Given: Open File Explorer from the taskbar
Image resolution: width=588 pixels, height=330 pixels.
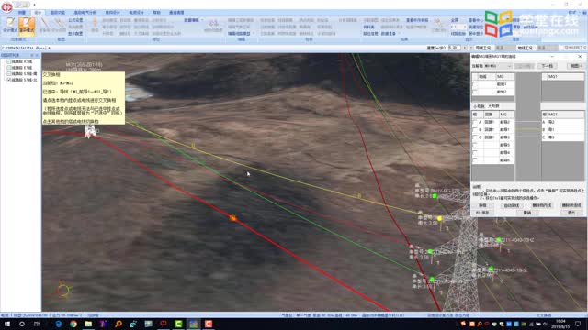Looking at the screenshot, I should 88,324.
